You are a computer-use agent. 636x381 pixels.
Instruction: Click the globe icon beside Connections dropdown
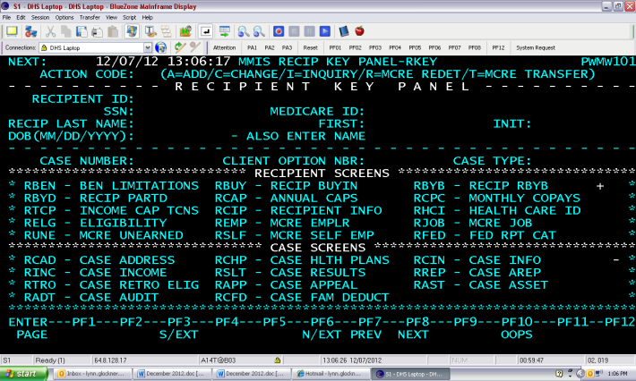[161, 47]
